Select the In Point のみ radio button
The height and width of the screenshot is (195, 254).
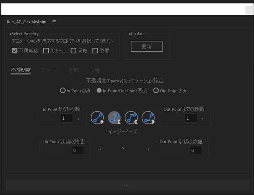pos(63,90)
